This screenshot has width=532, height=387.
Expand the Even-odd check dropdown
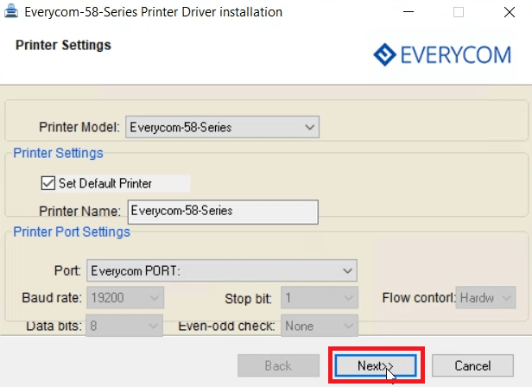pyautogui.click(x=319, y=326)
